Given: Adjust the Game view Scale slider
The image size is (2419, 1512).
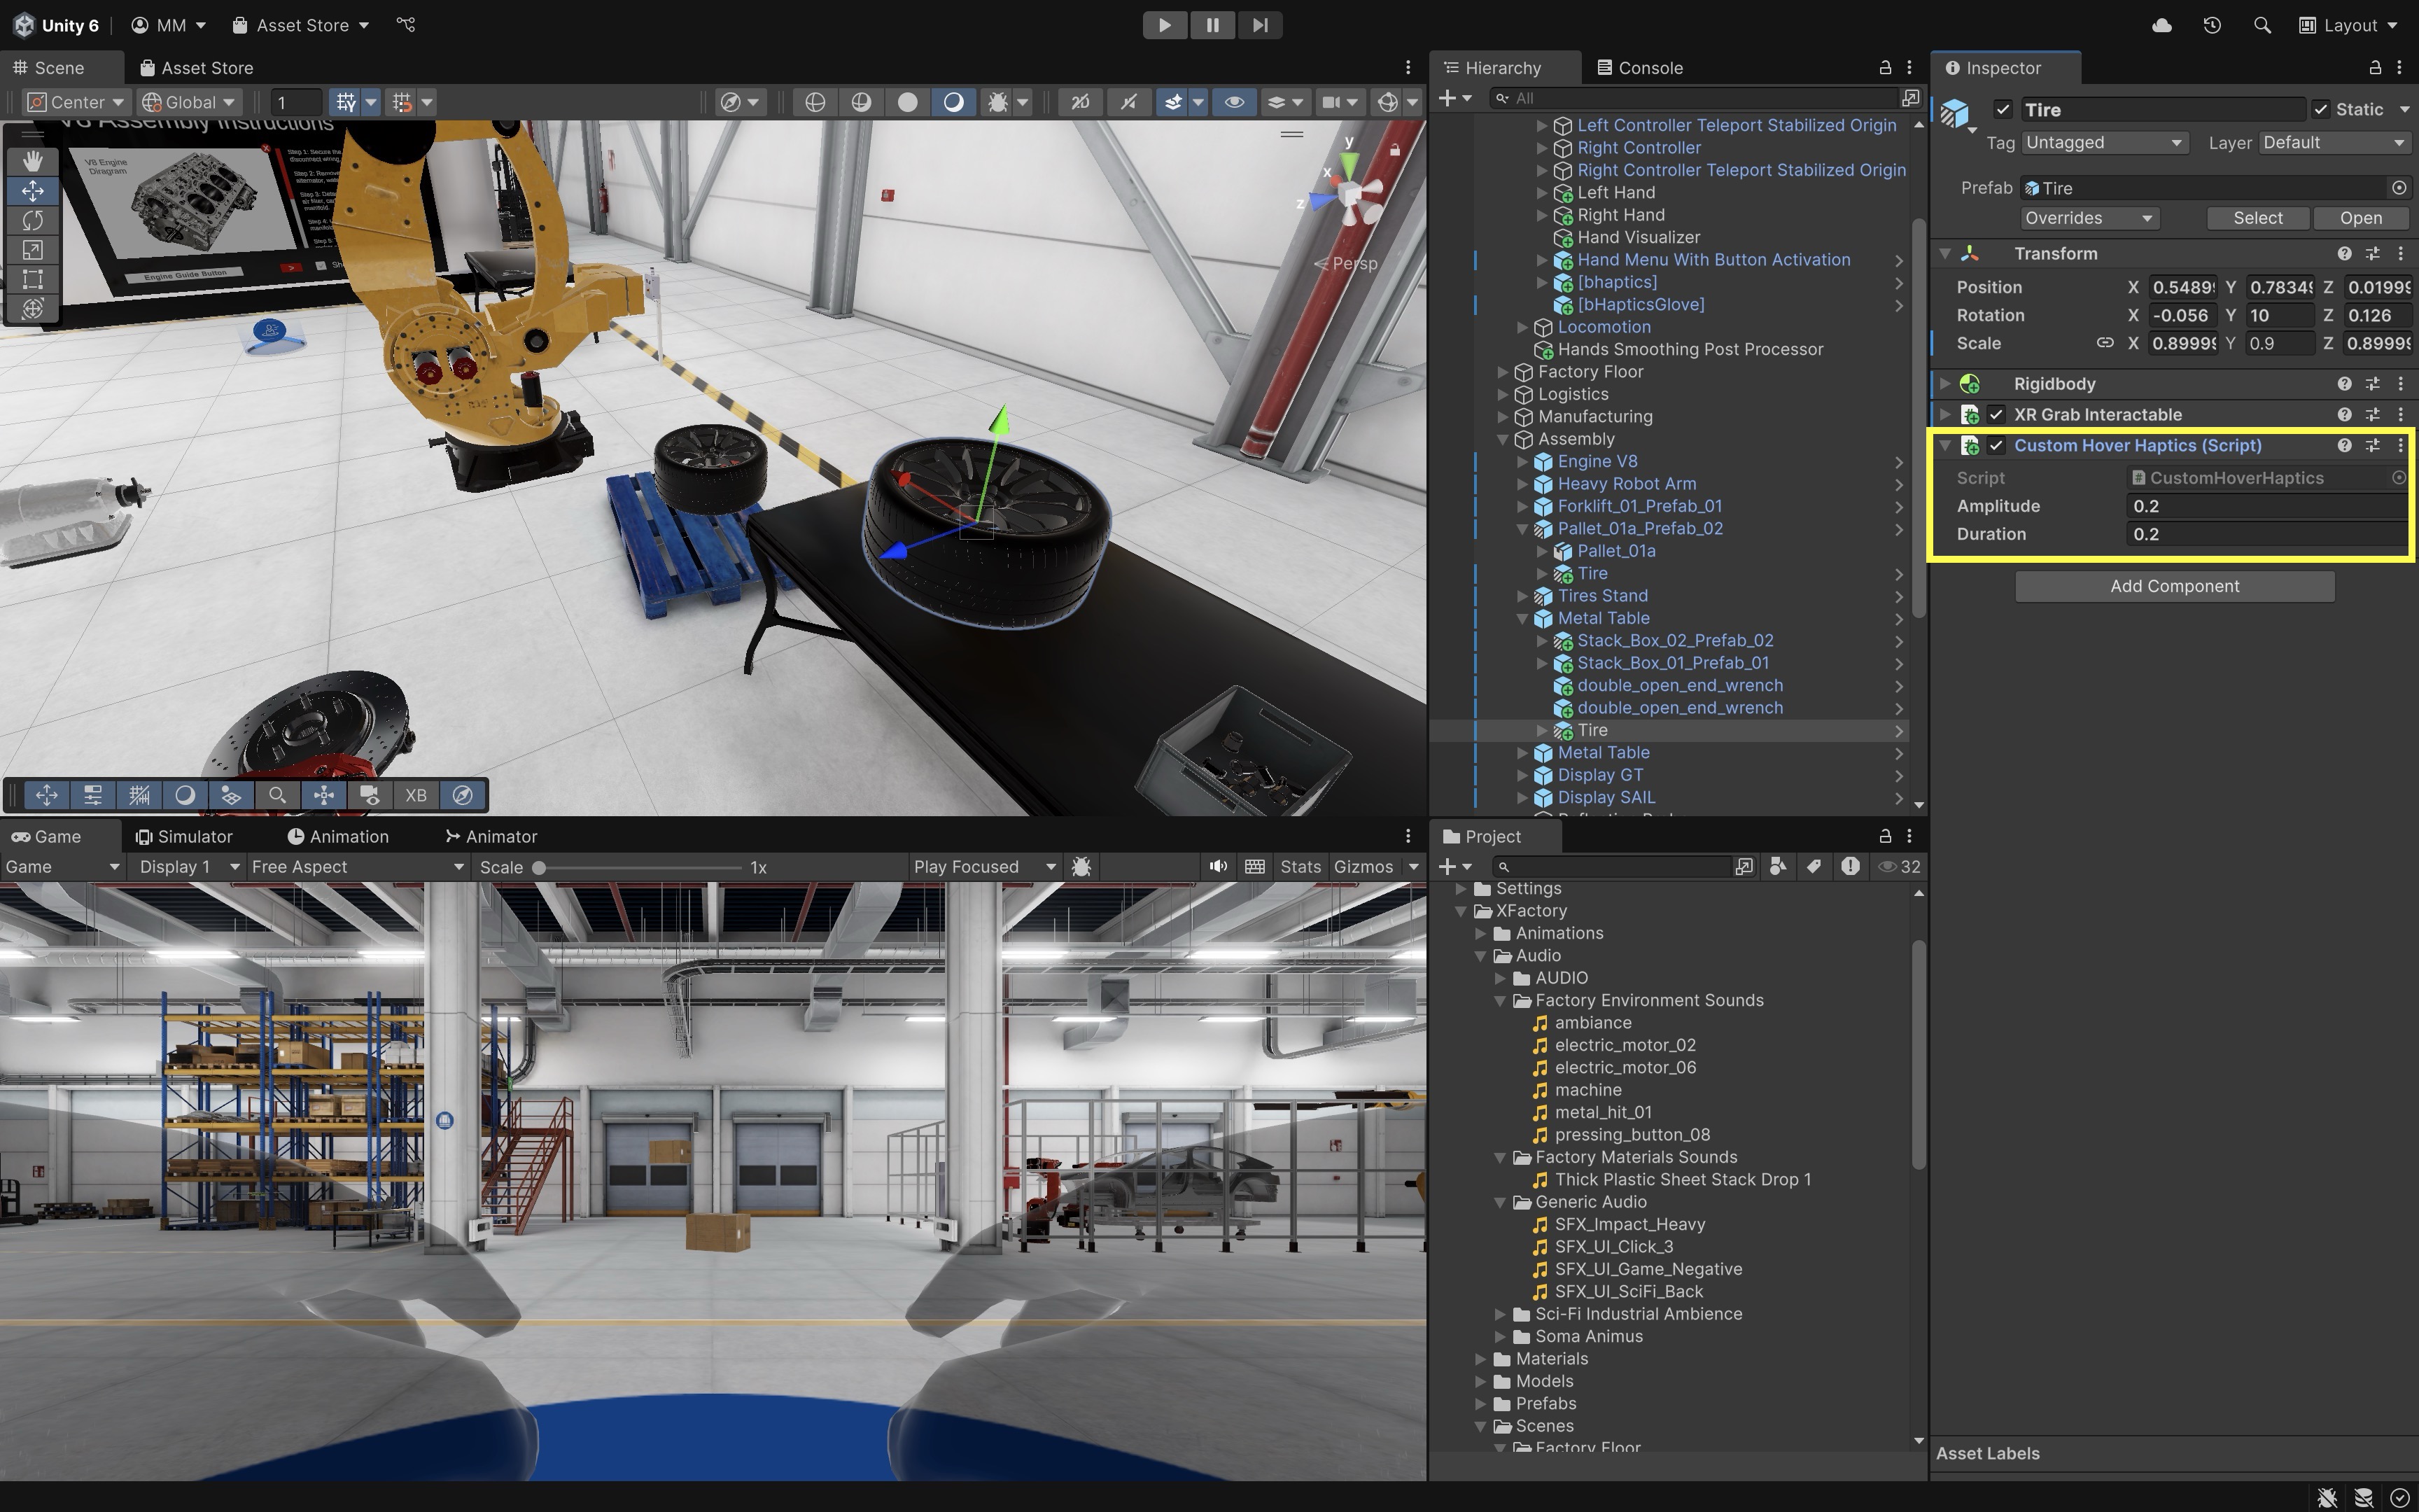Looking at the screenshot, I should (540, 868).
